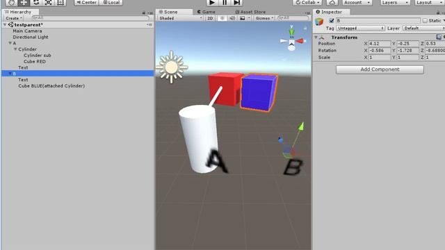
Task: Click the GameObject cube icon in Inspector
Action: (319, 22)
